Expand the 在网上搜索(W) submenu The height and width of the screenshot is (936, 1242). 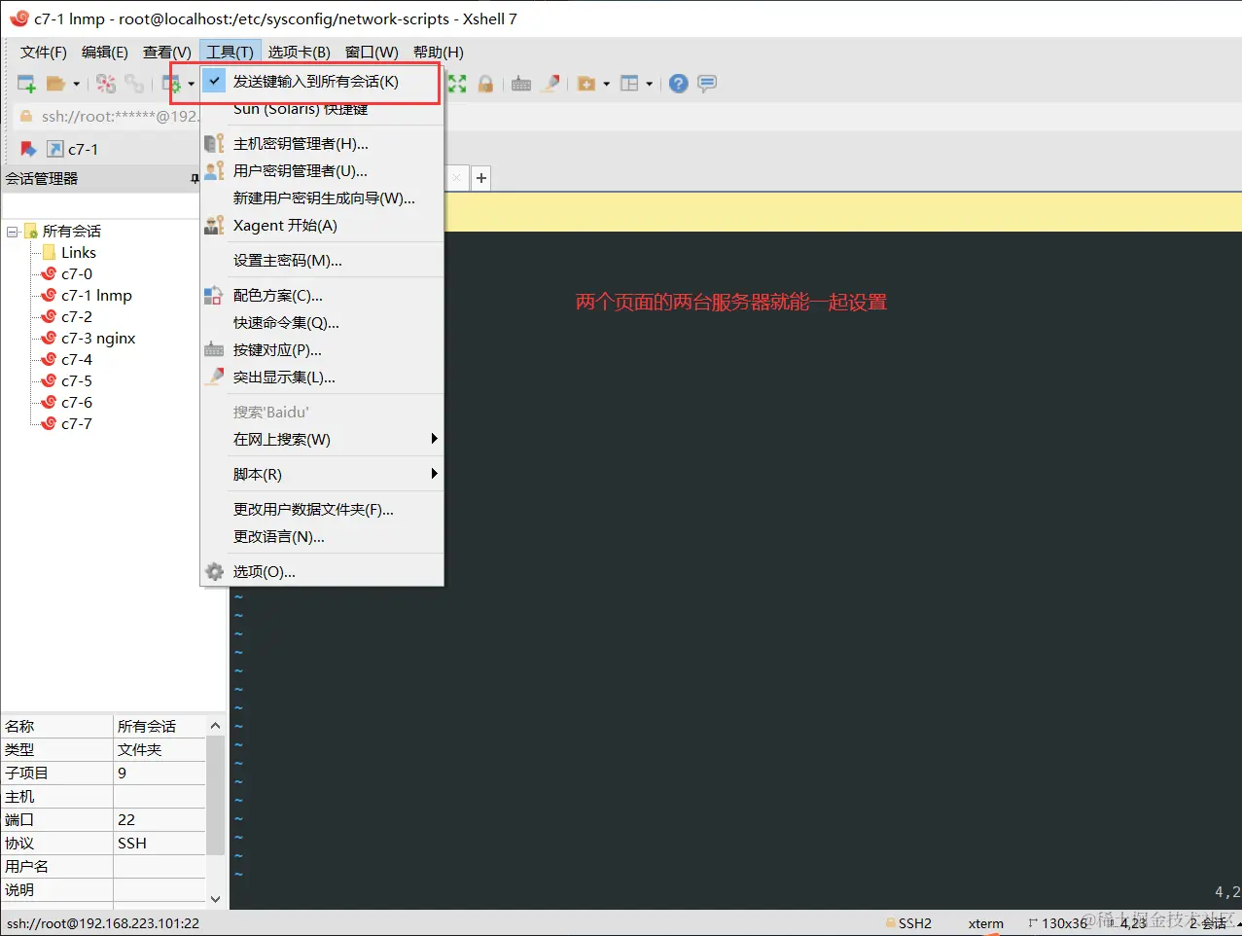point(322,440)
